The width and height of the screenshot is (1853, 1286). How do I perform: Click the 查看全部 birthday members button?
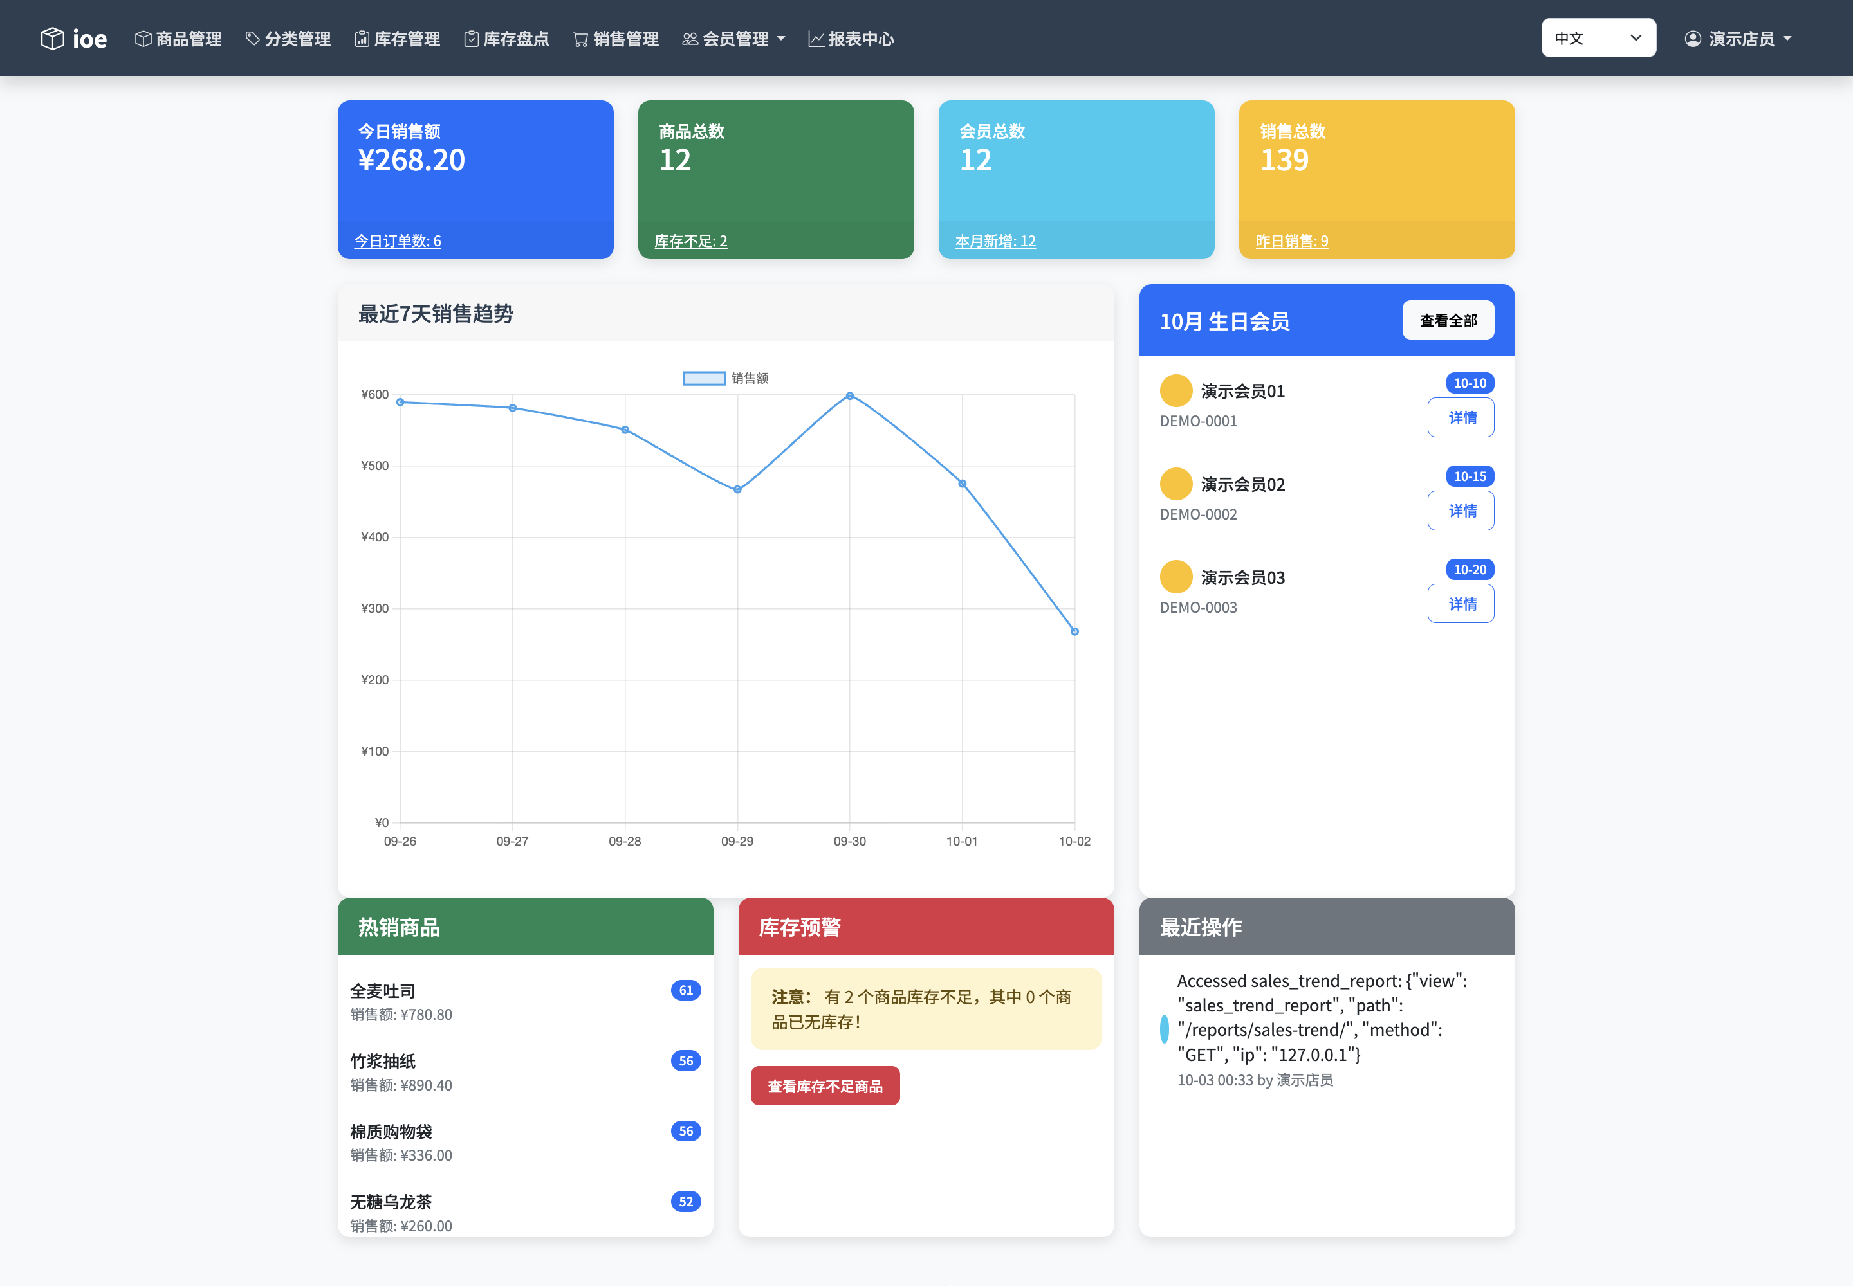click(x=1448, y=320)
